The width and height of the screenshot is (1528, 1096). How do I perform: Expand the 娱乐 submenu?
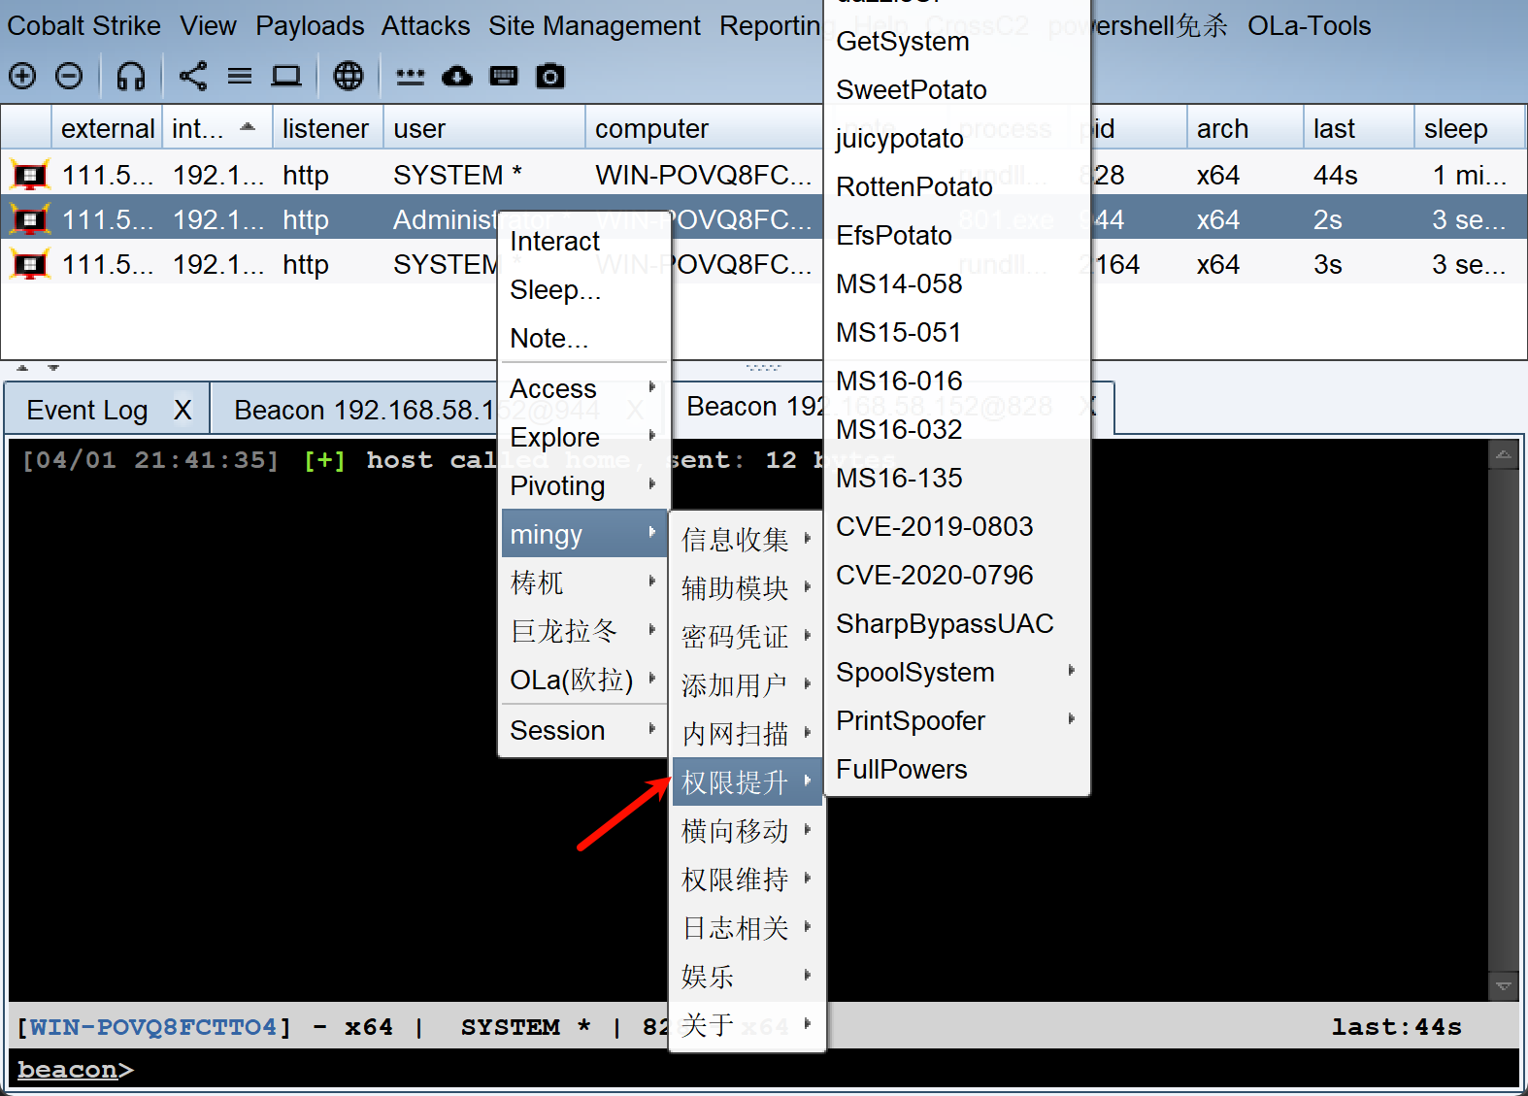747,976
